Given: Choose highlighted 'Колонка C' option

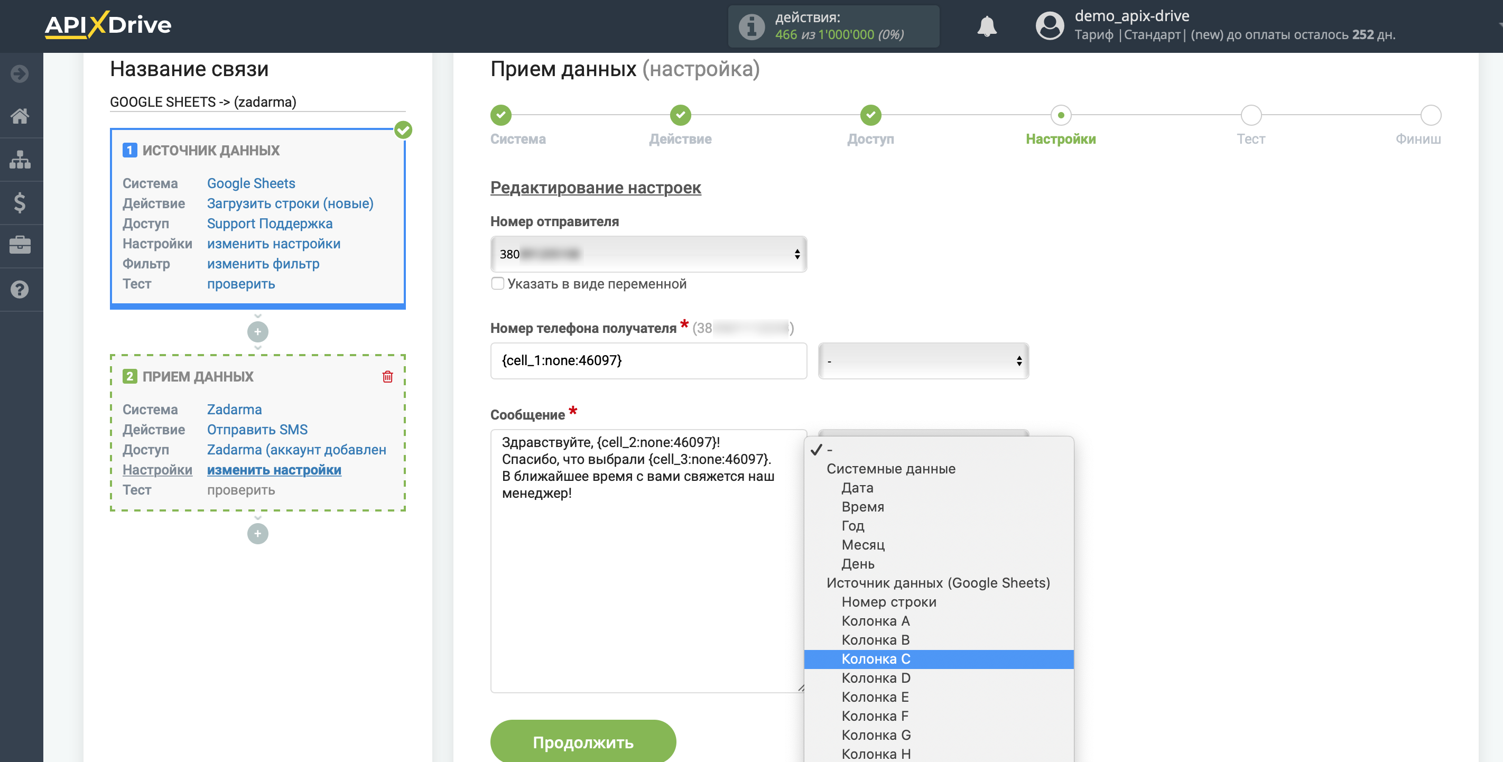Looking at the screenshot, I should [938, 659].
